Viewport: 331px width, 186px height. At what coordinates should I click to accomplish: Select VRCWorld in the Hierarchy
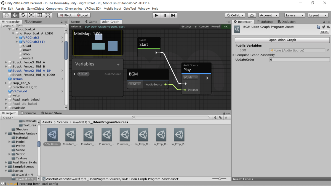20,91
